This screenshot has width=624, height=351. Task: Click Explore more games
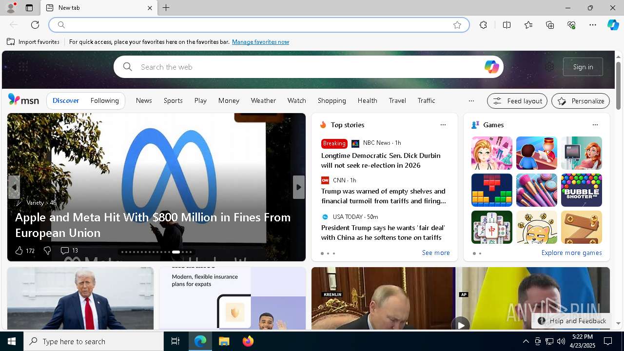[571, 253]
